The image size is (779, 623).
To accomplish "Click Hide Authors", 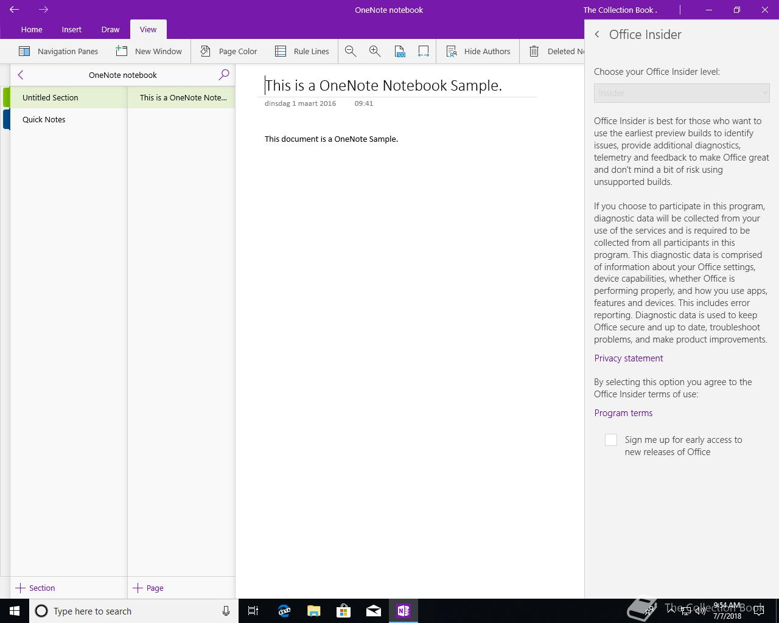I will point(478,51).
